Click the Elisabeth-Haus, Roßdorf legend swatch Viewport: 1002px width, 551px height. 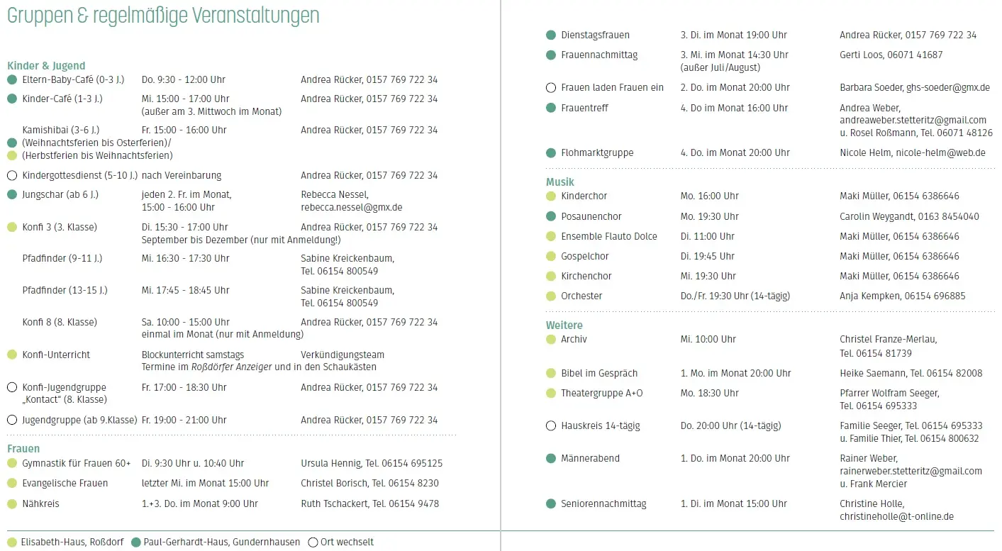[x=12, y=542]
